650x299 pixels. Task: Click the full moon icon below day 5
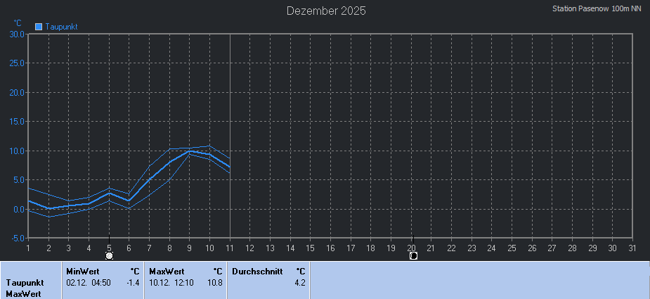[109, 255]
